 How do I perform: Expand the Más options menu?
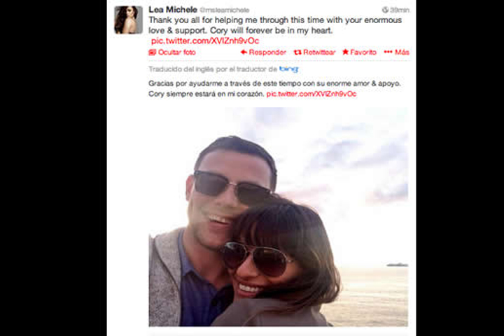(x=402, y=52)
